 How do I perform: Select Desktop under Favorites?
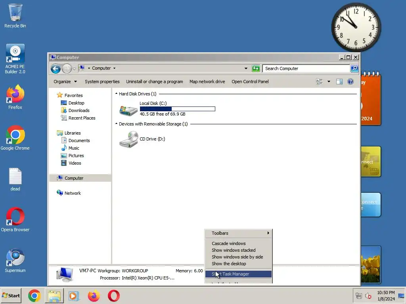[x=77, y=103]
